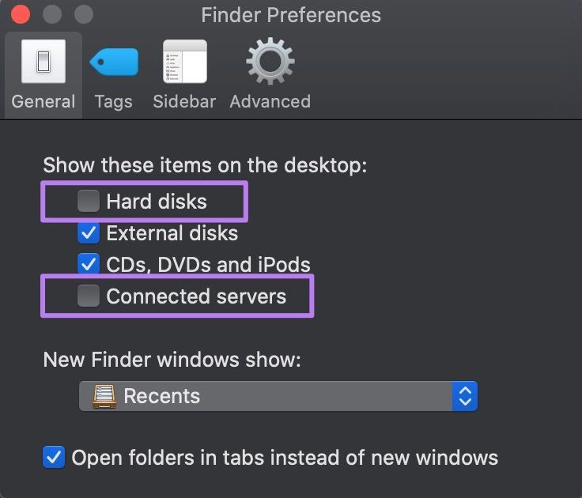This screenshot has width=582, height=498.
Task: Open the General preferences switch icon
Action: tap(43, 61)
